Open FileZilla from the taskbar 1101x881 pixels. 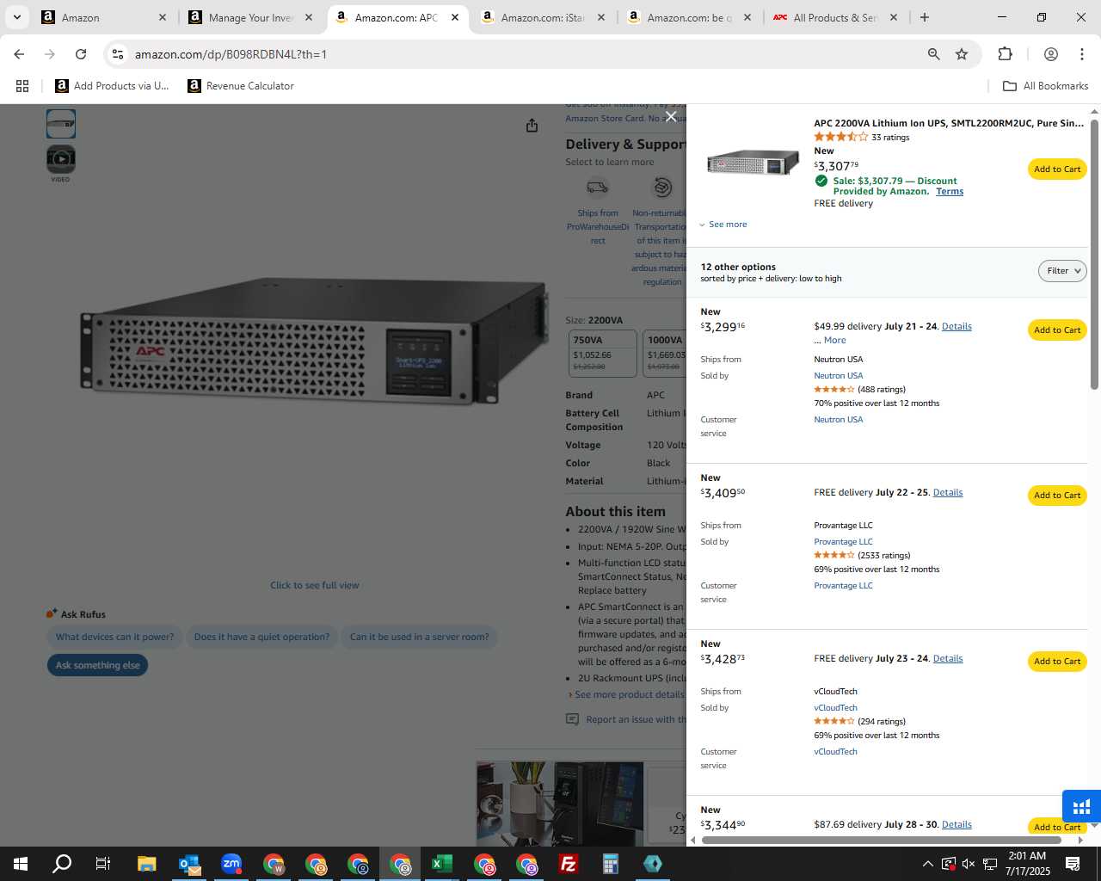[569, 864]
